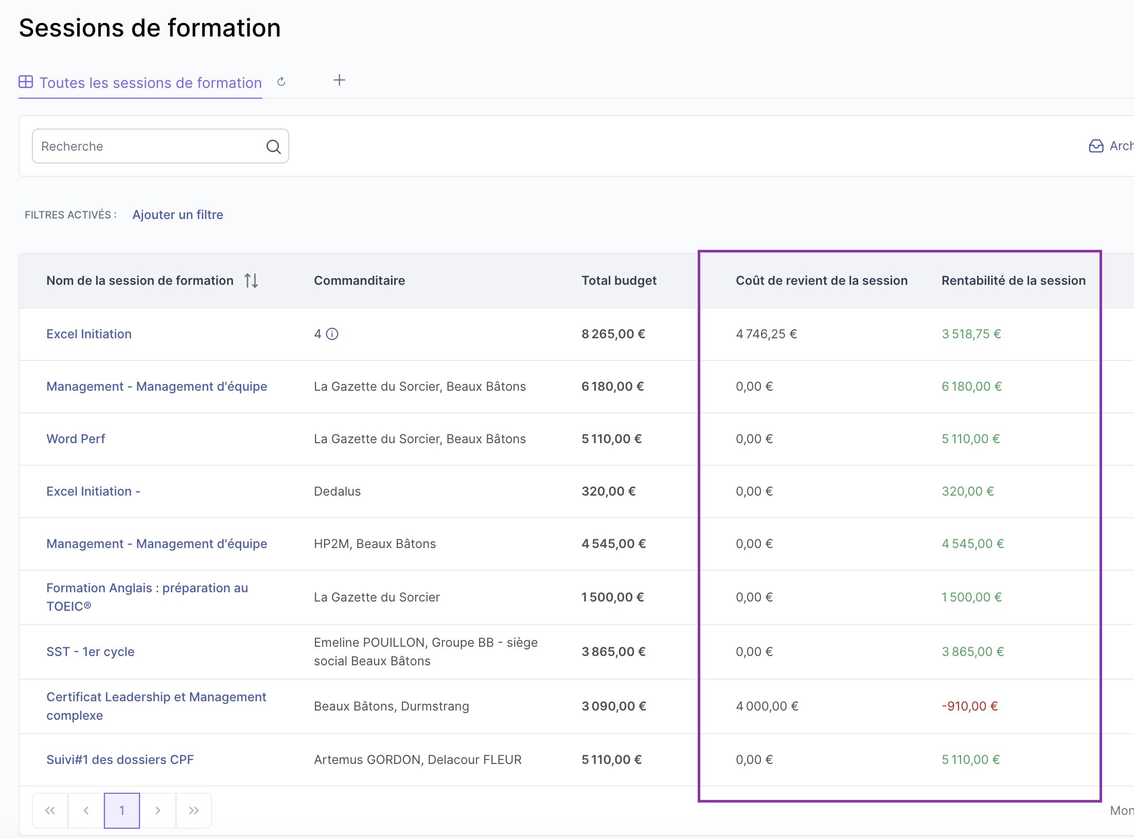Open Toutes les sessions de formation tab

click(x=150, y=83)
